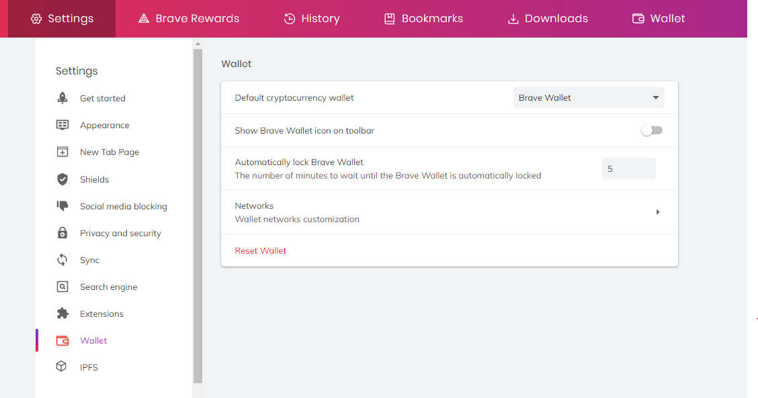Screen dimensions: 758x398
Task: Click the Shields checkmark shield icon
Action: pos(62,179)
